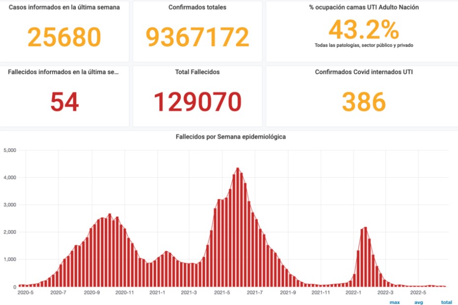
Task: Select the 25680 weekly cases value
Action: click(64, 37)
